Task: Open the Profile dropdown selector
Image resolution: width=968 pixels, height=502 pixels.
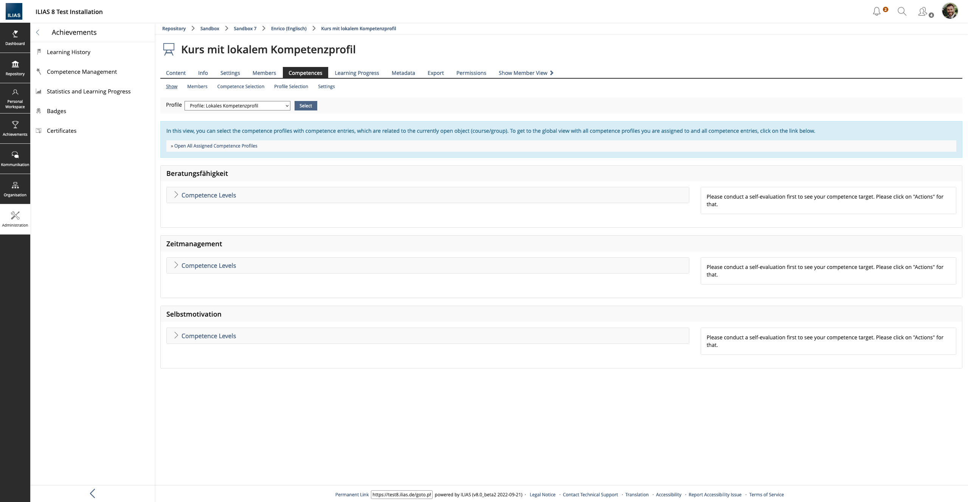Action: [237, 106]
